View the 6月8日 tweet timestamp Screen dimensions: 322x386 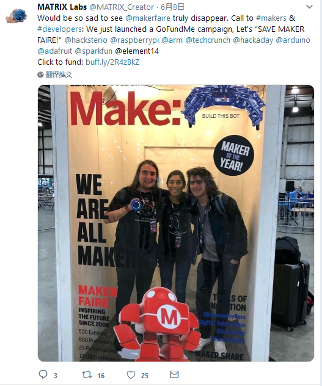pyautogui.click(x=172, y=7)
